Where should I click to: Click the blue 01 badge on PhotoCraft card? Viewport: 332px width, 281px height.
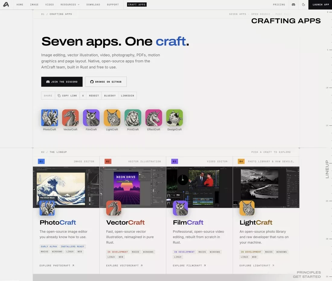(x=41, y=161)
